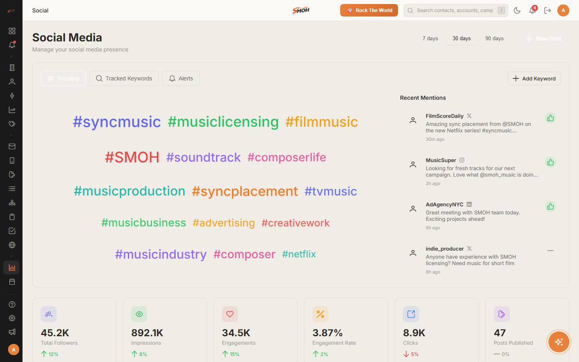
Task: Click thumbs-up on FilmScoreDaily mention
Action: [550, 118]
